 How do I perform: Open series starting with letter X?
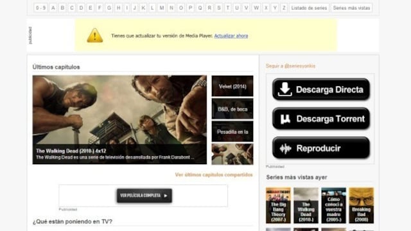(266, 8)
